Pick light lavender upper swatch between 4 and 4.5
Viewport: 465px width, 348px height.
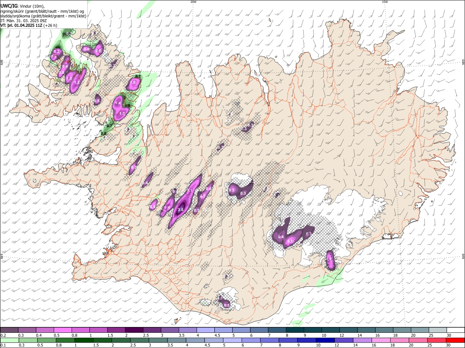(x=206, y=330)
